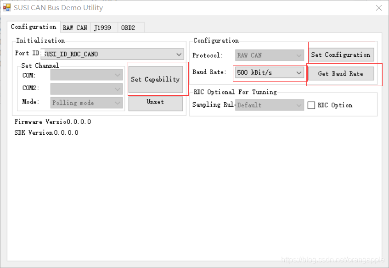Click the Initialization group title
This screenshot has height=268, width=389.
(x=40, y=40)
